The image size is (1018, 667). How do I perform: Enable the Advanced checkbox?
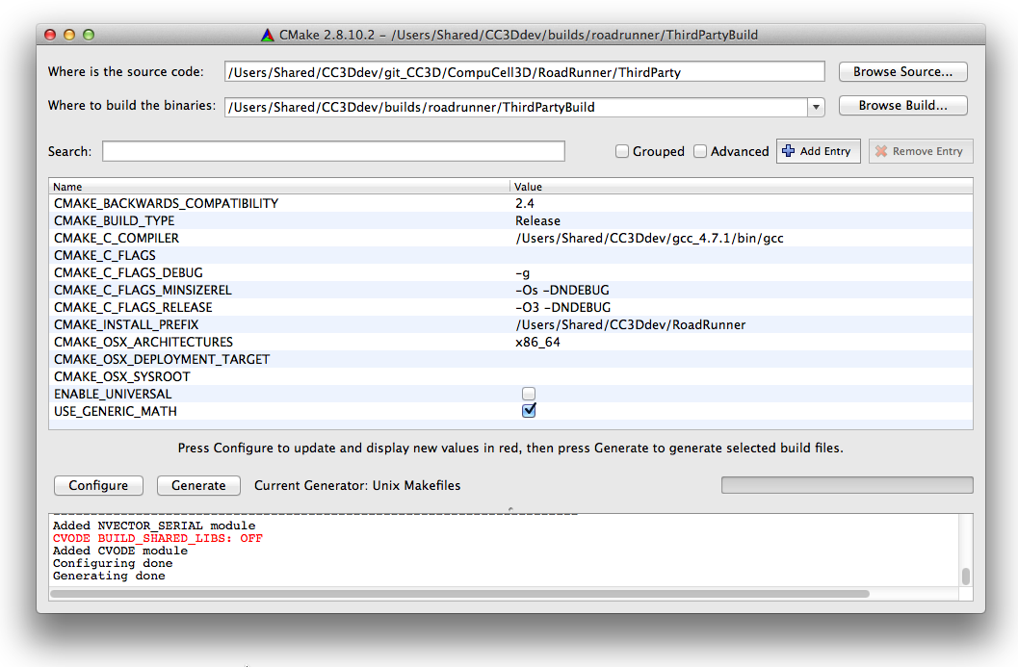[x=700, y=151]
